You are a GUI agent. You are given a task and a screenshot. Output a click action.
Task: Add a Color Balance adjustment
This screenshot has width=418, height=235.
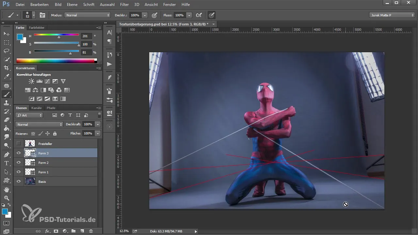click(36, 90)
